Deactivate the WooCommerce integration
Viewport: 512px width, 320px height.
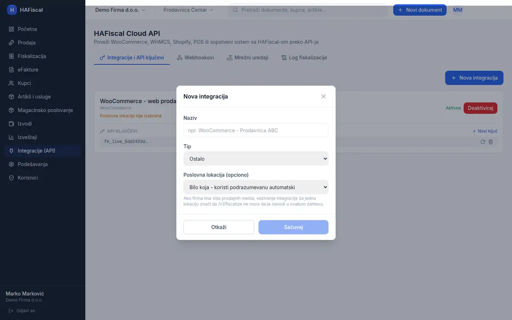click(x=480, y=108)
